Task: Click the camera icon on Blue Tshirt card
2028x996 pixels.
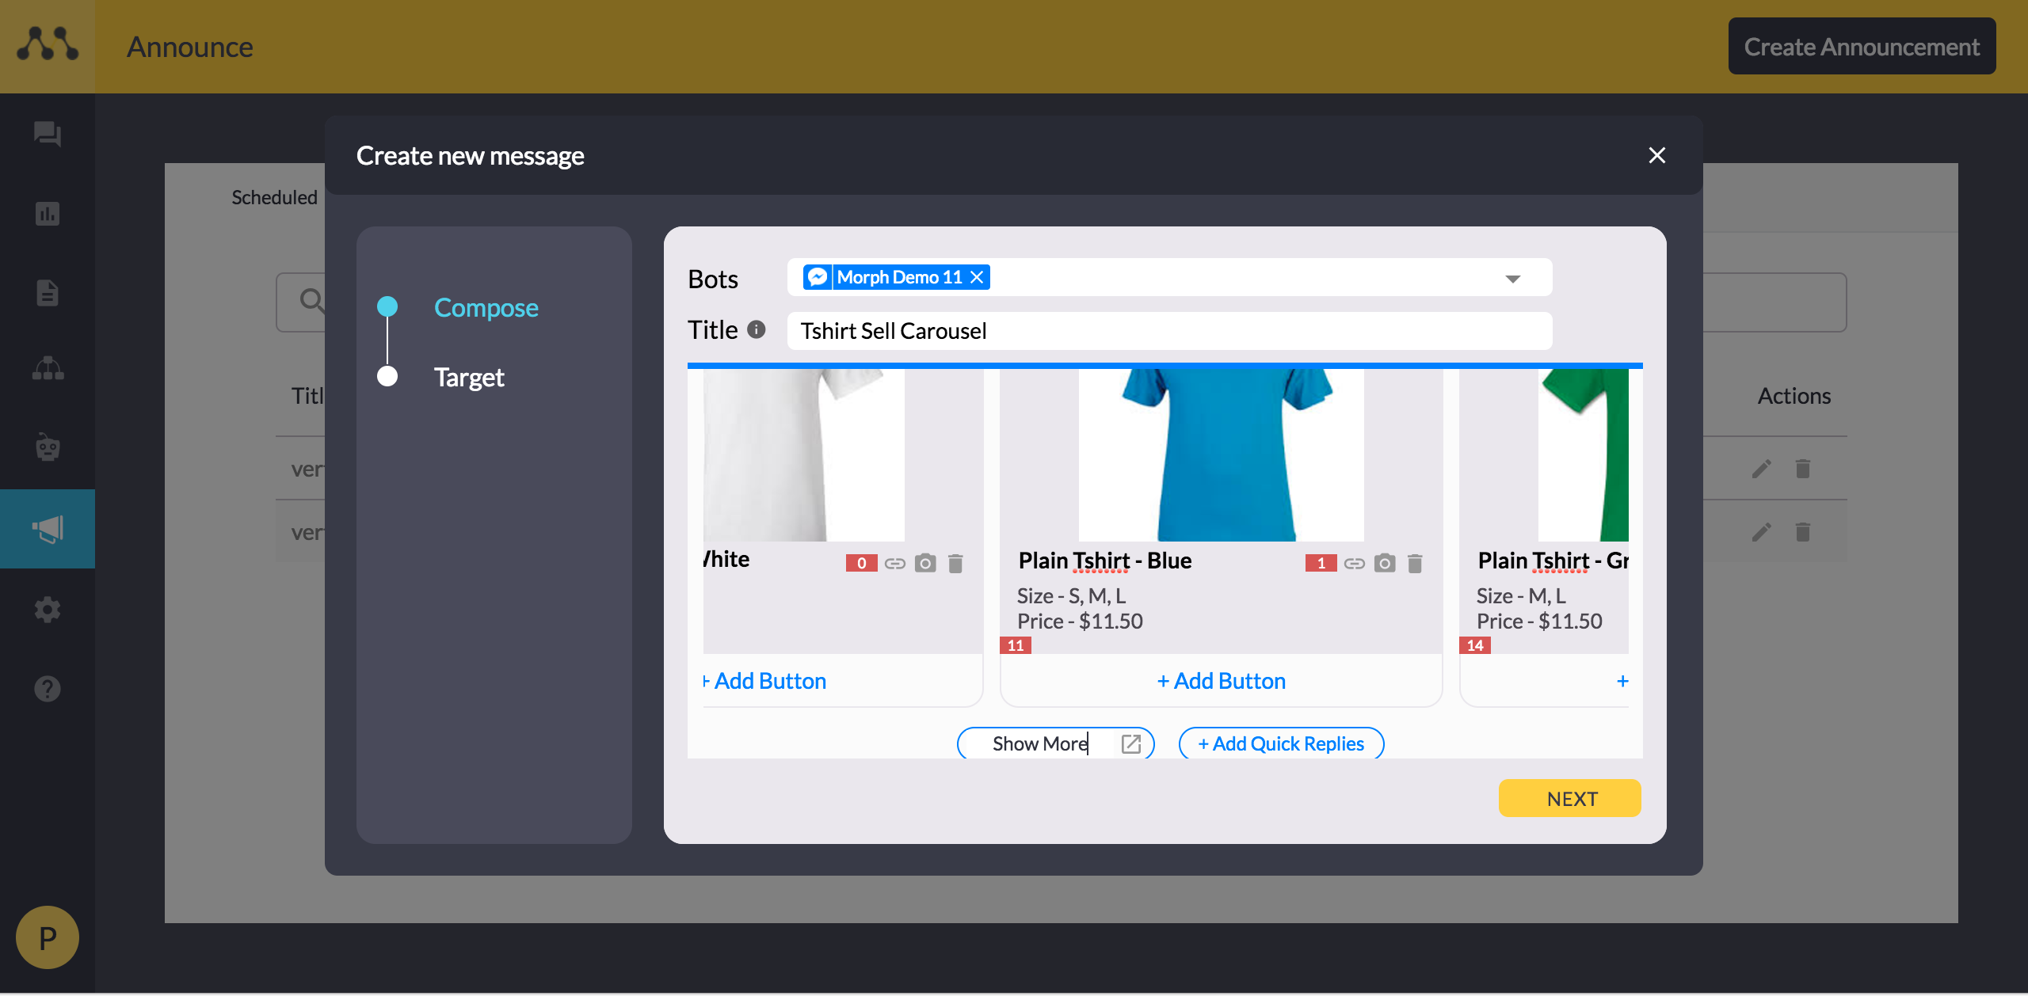Action: (1384, 563)
